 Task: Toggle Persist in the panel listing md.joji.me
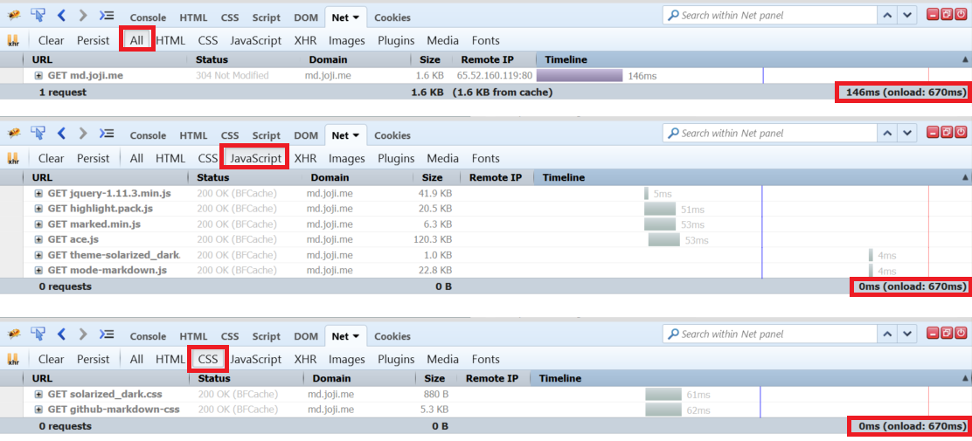[93, 40]
